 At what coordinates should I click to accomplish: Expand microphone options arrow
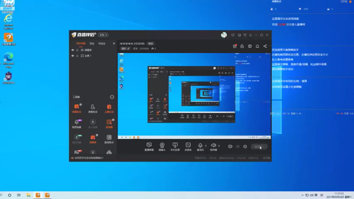click(x=206, y=146)
